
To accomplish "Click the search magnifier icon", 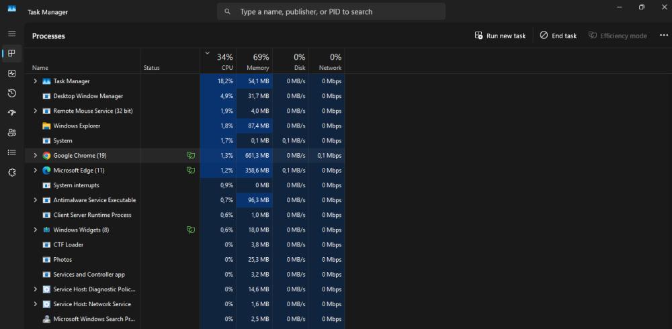I will pos(228,11).
